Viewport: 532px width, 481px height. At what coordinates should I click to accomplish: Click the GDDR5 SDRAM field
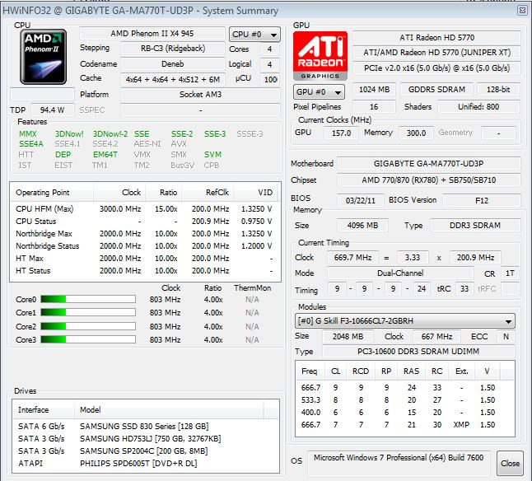tap(436, 90)
